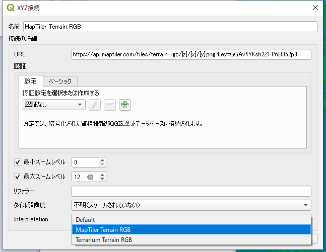326x252 pixels.
Task: Click the QGIS logo in title bar
Action: click(x=11, y=8)
